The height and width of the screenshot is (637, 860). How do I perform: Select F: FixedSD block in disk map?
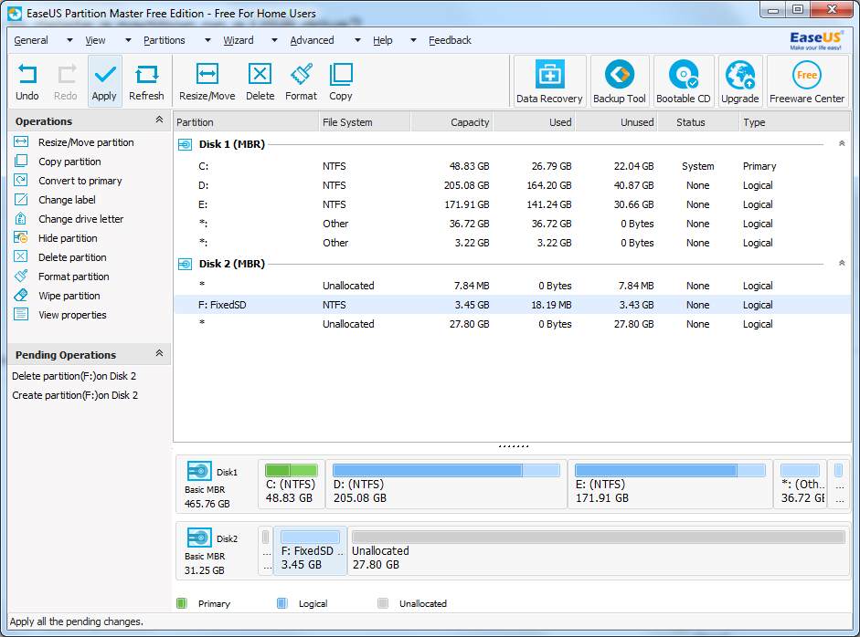311,550
